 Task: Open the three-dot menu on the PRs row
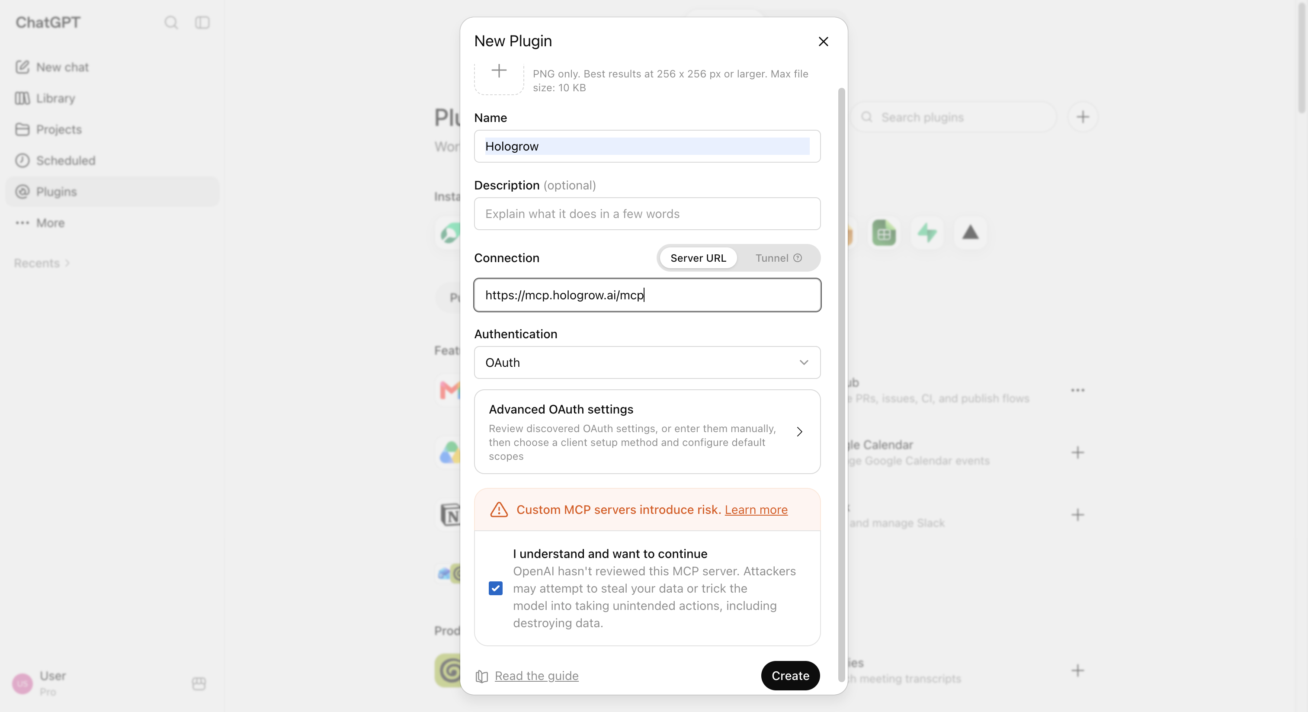tap(1077, 390)
